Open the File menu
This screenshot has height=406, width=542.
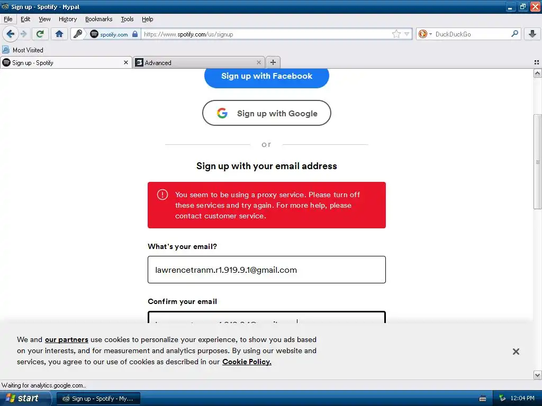click(8, 19)
